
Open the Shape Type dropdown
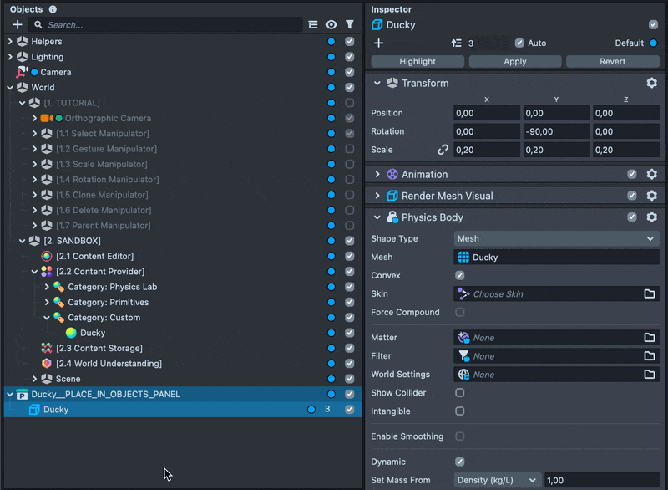click(556, 238)
